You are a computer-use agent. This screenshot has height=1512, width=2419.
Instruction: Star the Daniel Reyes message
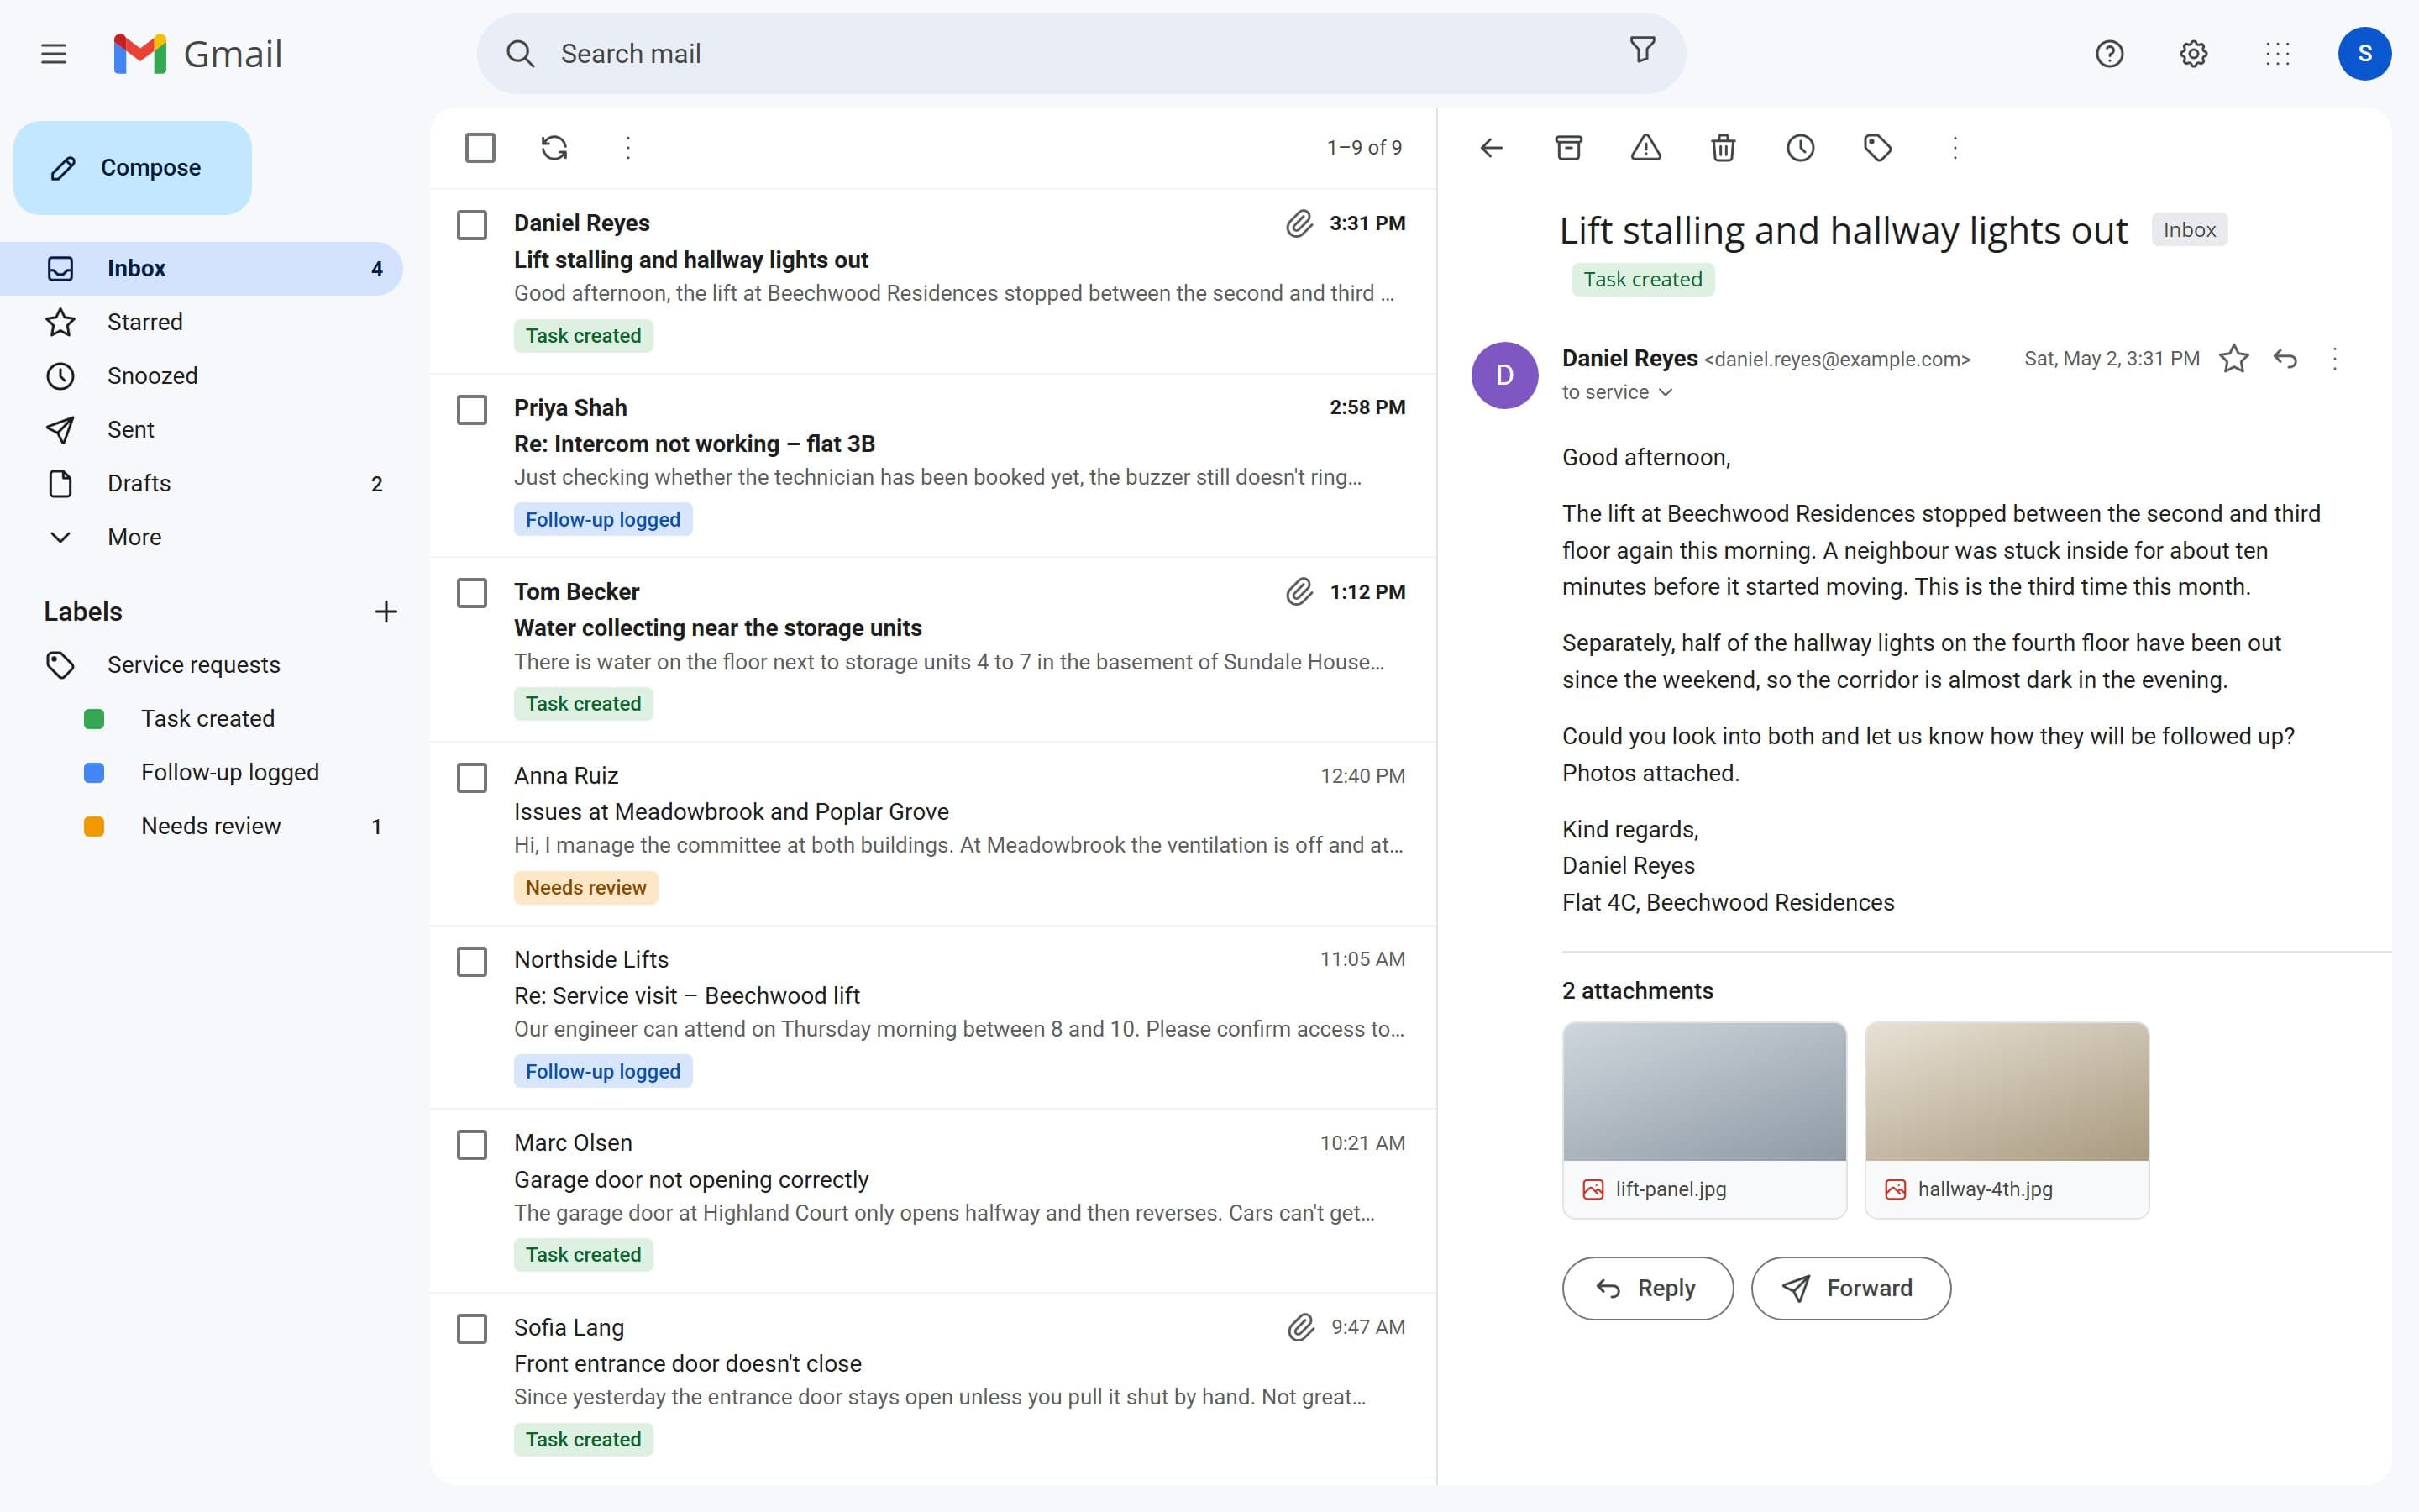(2233, 359)
